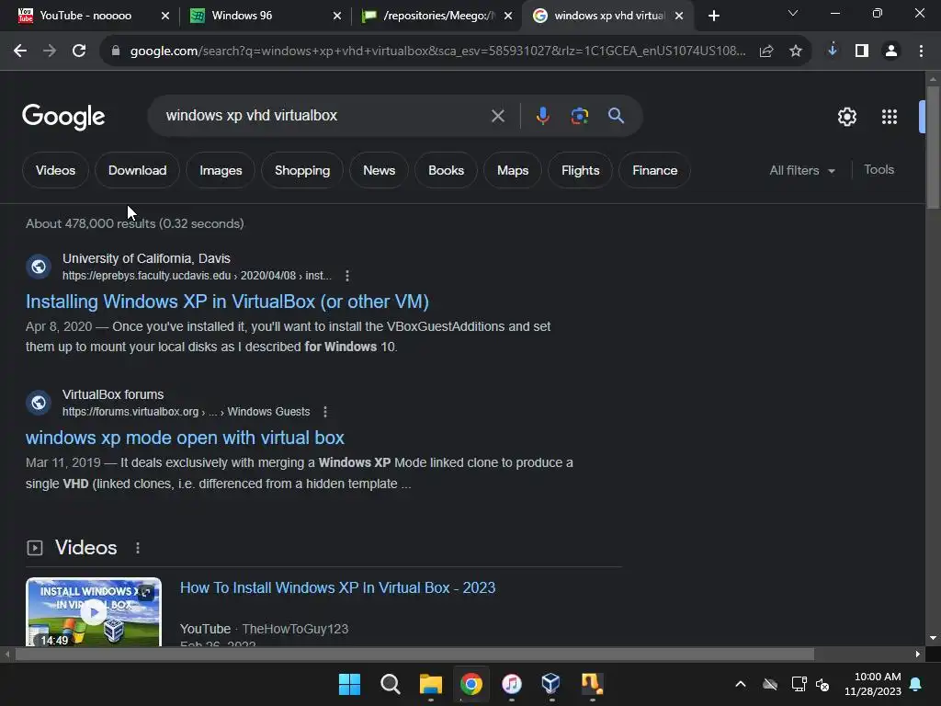Open VirtualBox from the taskbar

pyautogui.click(x=551, y=684)
